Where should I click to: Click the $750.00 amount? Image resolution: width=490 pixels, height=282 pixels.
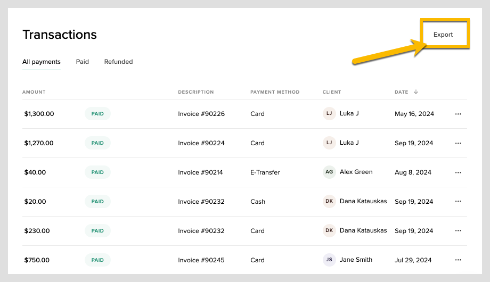click(x=37, y=260)
